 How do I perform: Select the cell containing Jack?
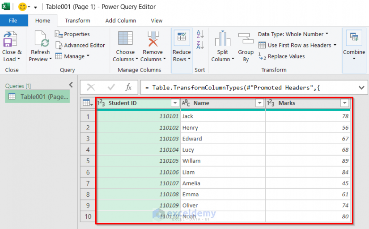pos(223,116)
